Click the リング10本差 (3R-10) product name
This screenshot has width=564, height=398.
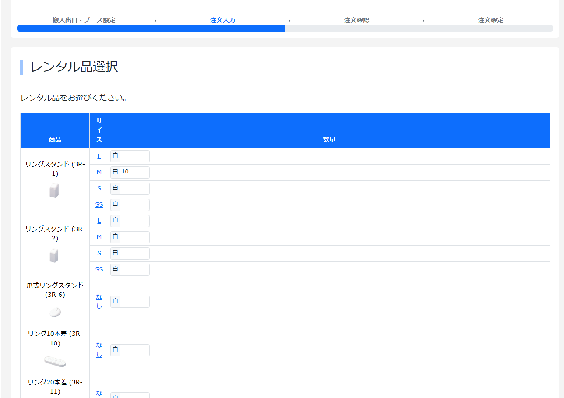pos(55,338)
